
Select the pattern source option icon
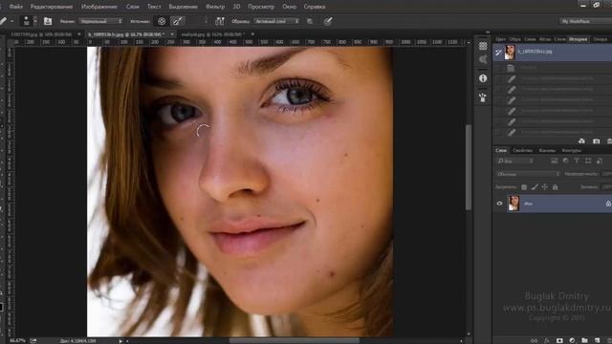(x=178, y=21)
